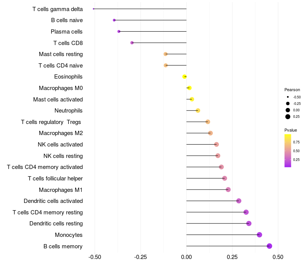This screenshot has width=305, height=267.
Task: Click the Pearson legend title
Action: (292, 90)
